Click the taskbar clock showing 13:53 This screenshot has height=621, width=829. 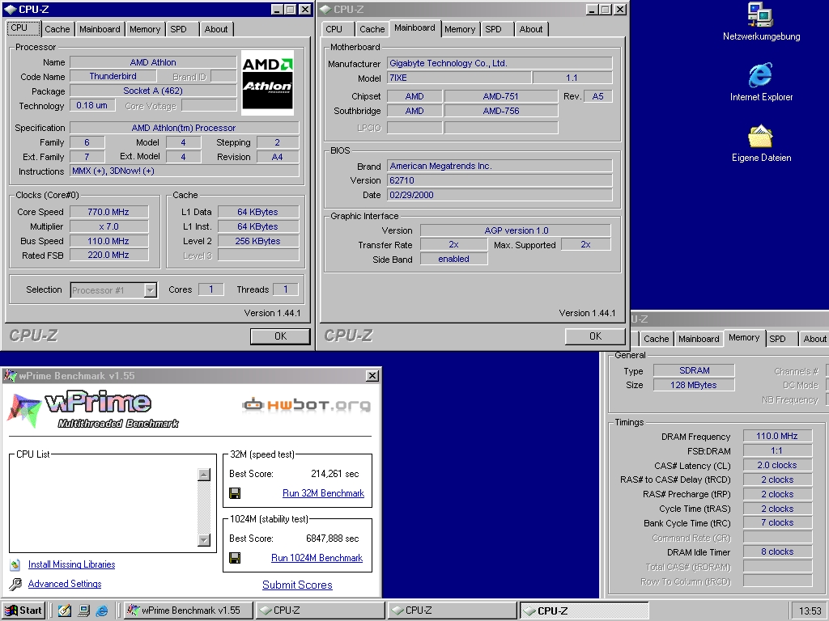pyautogui.click(x=810, y=610)
